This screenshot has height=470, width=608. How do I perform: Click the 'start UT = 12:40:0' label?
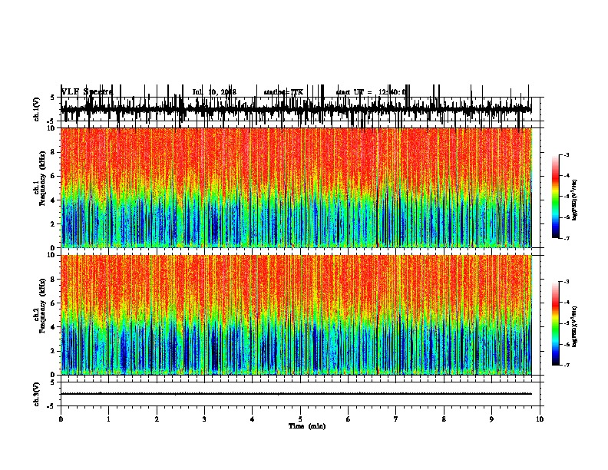pyautogui.click(x=371, y=92)
